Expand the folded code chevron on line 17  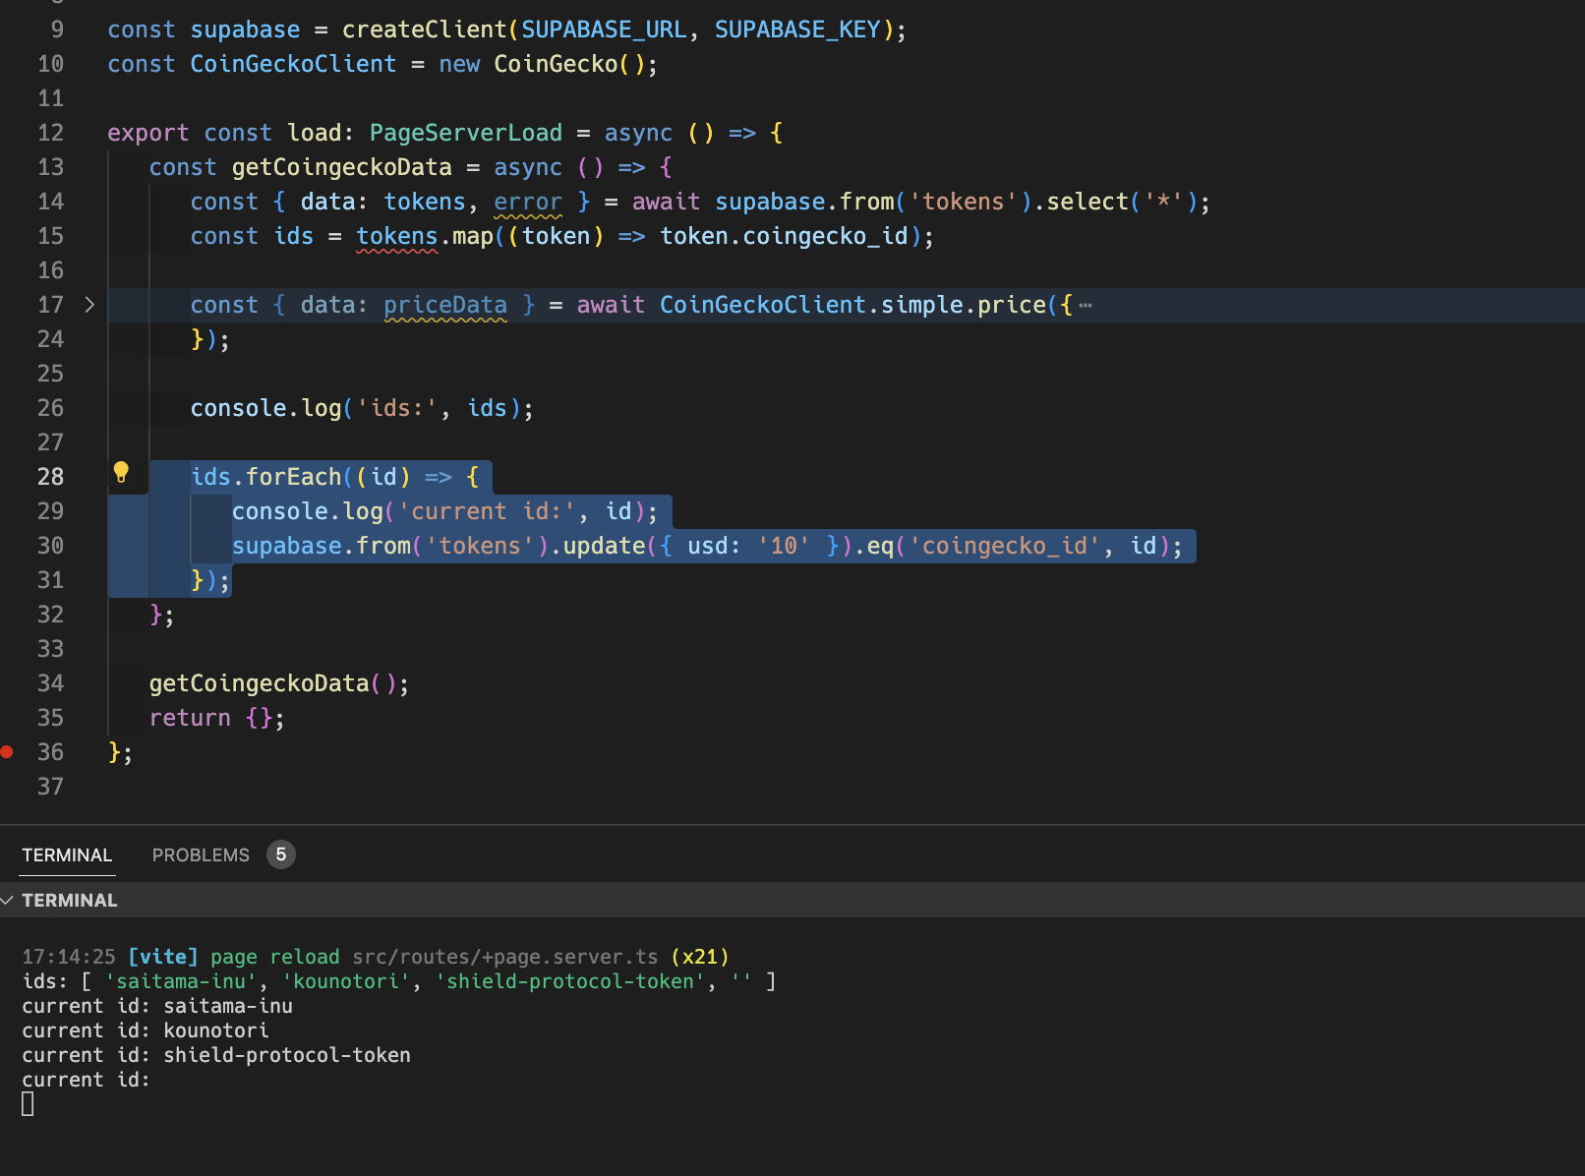89,305
